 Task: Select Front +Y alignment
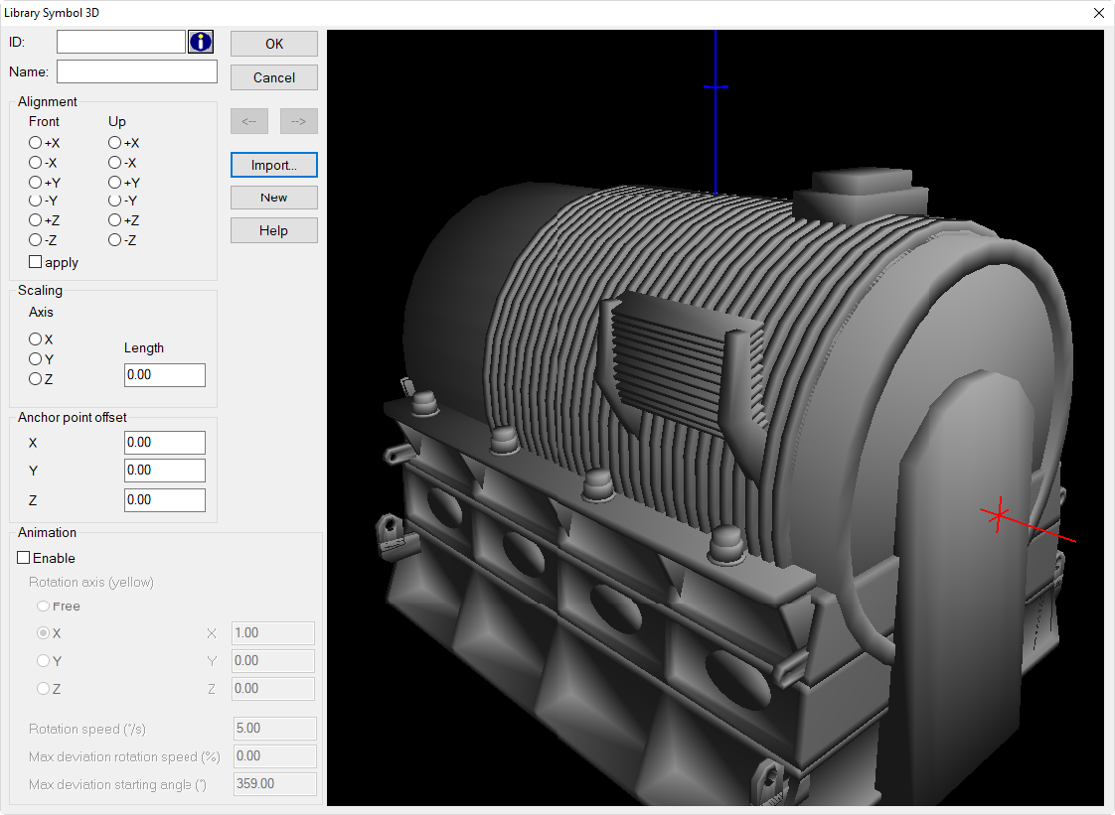35,183
